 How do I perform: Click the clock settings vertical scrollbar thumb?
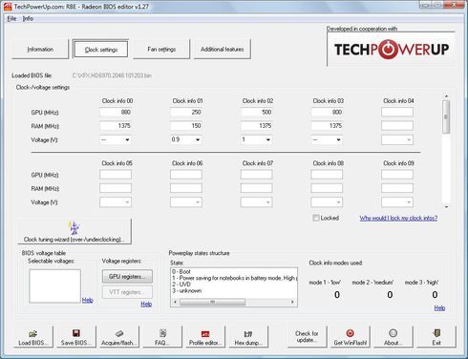(446, 116)
